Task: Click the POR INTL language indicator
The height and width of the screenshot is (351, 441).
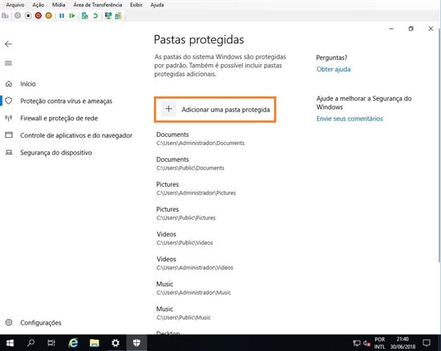Action: coord(379,343)
